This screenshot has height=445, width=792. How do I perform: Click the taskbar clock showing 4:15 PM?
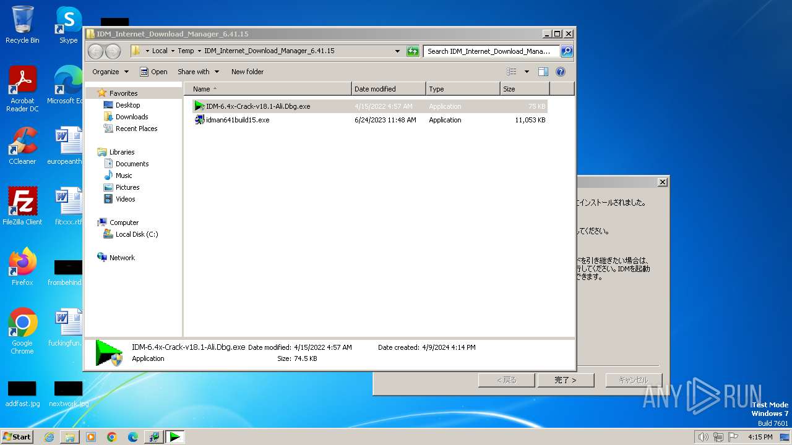coord(760,437)
